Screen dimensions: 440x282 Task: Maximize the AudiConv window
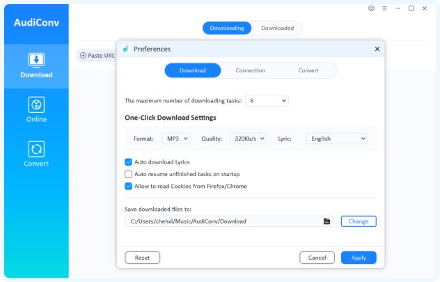tap(411, 8)
